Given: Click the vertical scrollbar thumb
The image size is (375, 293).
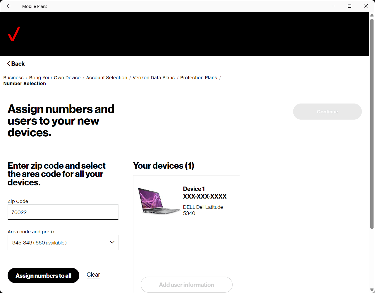Looking at the screenshot, I should [372, 123].
